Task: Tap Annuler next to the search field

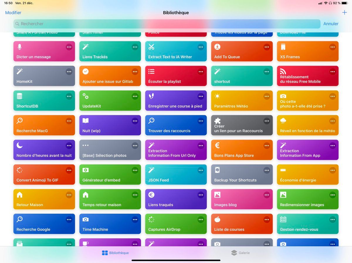Action: pos(331,24)
